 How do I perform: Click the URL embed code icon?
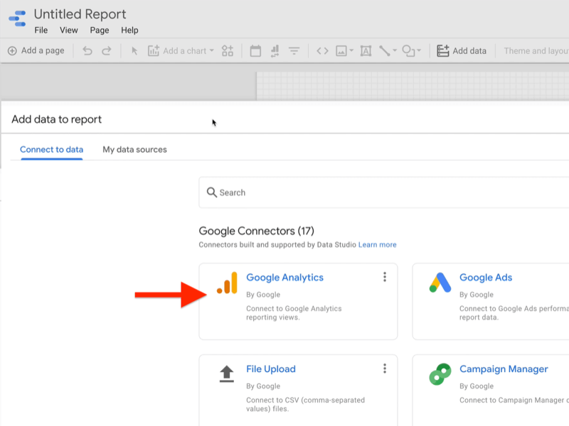322,51
